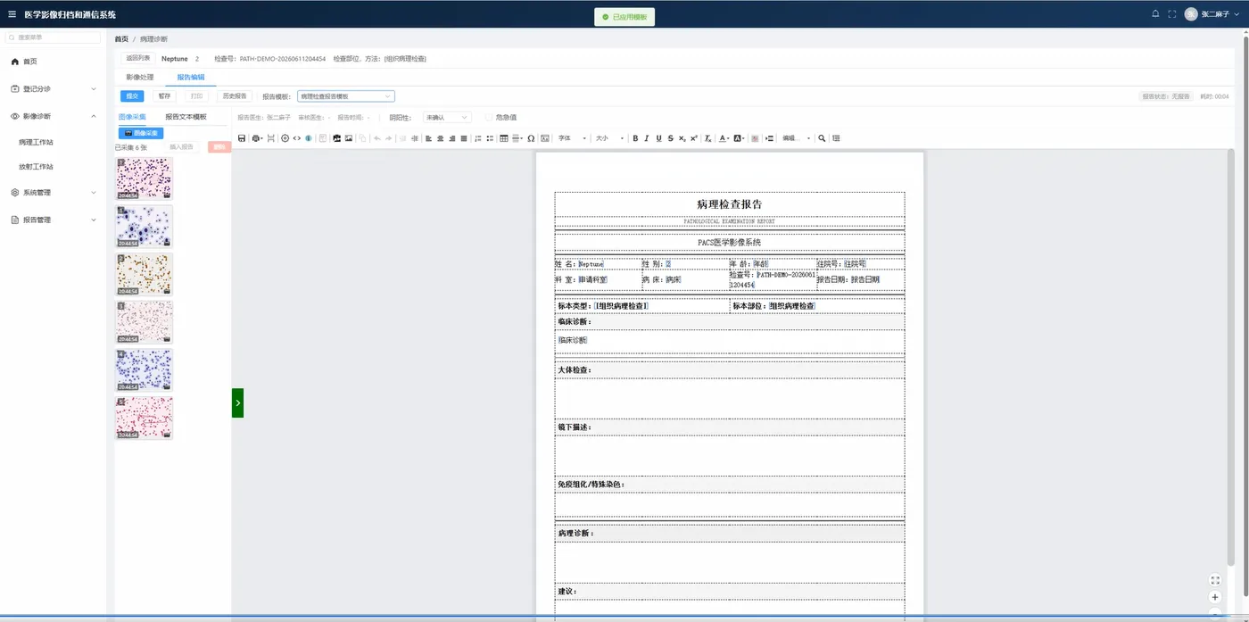Open 病理工作站 in sidebar

click(36, 142)
